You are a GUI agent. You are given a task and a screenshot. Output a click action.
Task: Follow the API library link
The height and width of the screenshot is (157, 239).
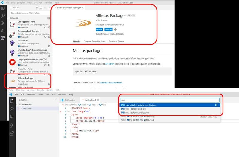click(110, 64)
